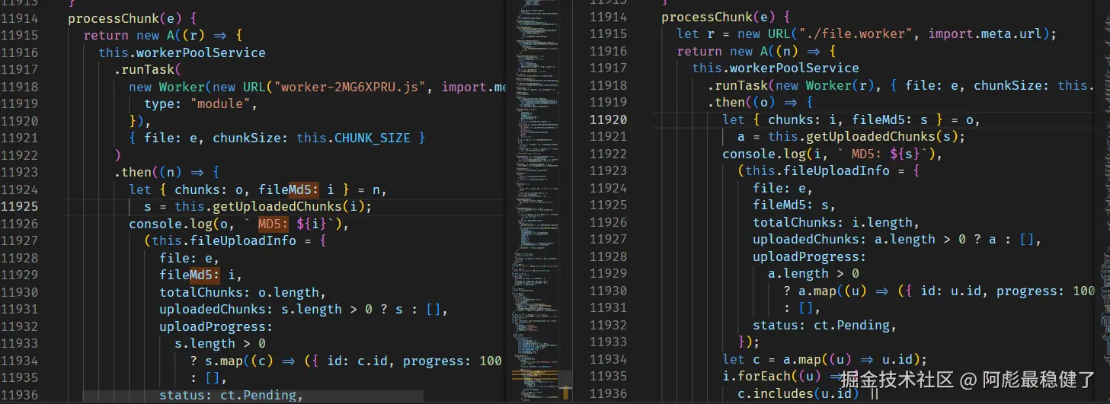Click highlighted "fileMd5: i," property
The height and width of the screenshot is (404, 1110).
pyautogui.click(x=200, y=275)
